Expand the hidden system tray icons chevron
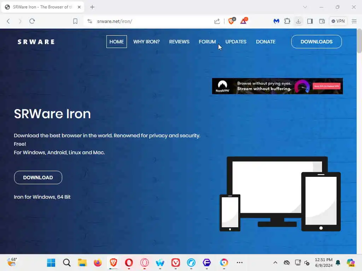The image size is (362, 271). pyautogui.click(x=275, y=263)
